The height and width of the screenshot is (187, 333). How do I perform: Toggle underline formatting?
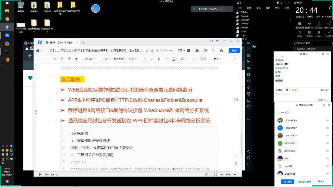tap(159, 59)
